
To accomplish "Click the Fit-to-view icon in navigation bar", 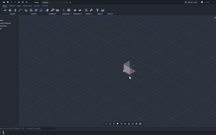I will (x=122, y=124).
